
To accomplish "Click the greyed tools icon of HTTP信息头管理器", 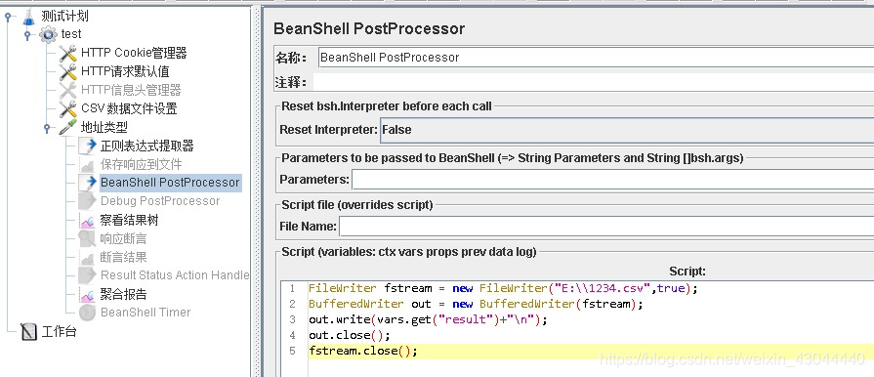I will pos(68,91).
